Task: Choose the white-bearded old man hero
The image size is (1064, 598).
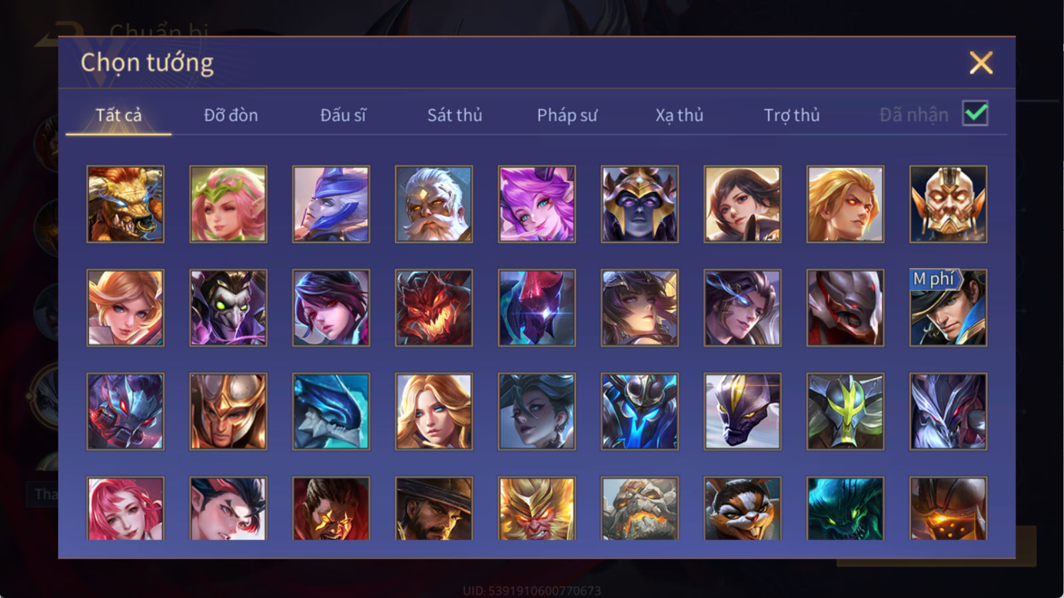Action: point(434,204)
